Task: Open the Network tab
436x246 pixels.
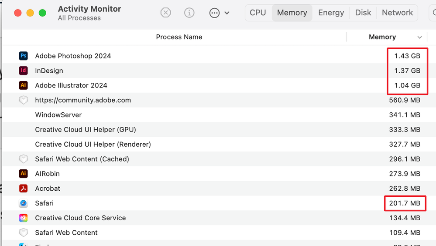Action: [x=397, y=13]
